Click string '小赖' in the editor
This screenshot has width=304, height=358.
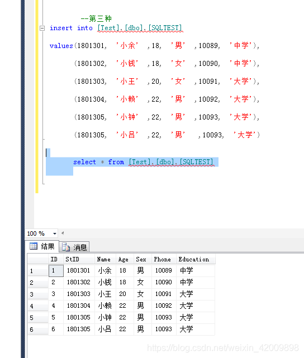[127, 99]
